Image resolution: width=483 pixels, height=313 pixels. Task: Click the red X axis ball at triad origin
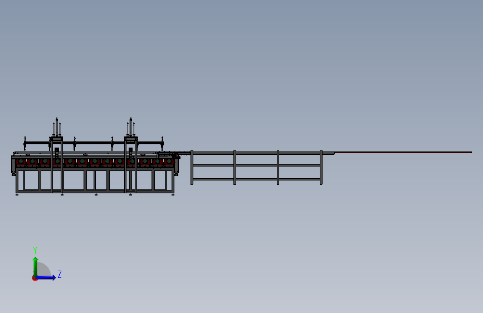click(35, 278)
